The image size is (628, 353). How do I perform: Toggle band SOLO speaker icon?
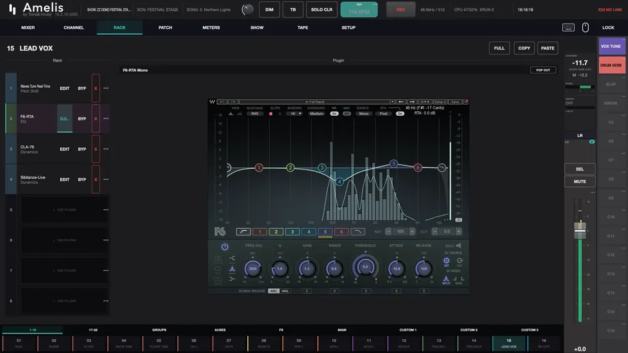[459, 245]
